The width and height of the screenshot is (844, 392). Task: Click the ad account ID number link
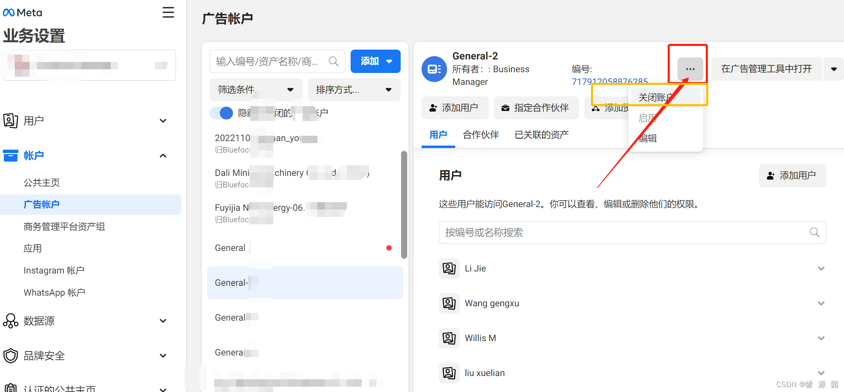click(610, 82)
